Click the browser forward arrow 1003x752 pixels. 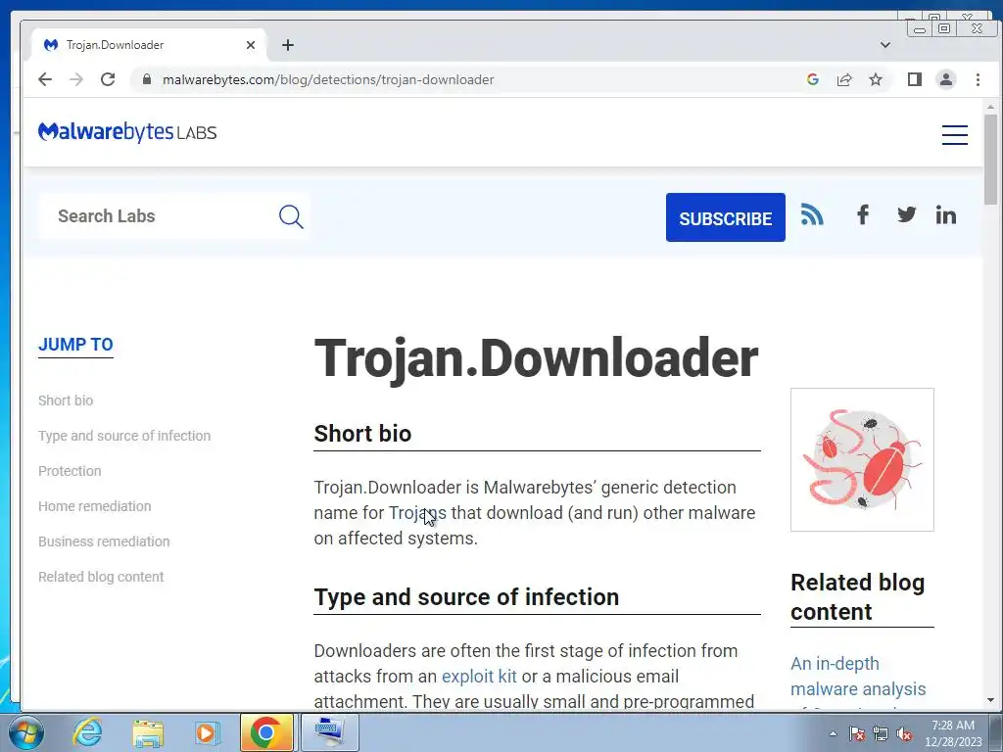pos(76,79)
